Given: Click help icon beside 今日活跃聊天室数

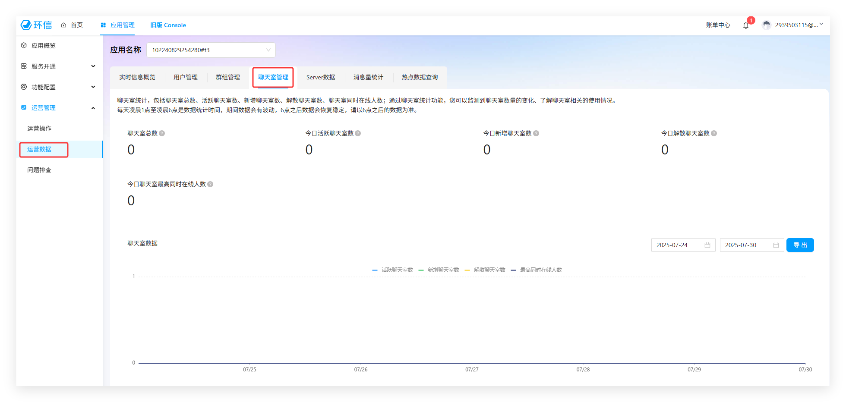Looking at the screenshot, I should click(x=358, y=133).
